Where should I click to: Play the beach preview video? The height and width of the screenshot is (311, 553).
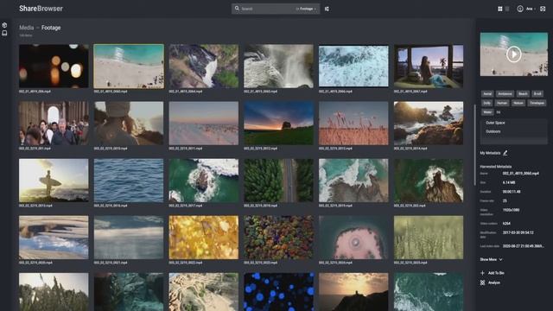[514, 54]
